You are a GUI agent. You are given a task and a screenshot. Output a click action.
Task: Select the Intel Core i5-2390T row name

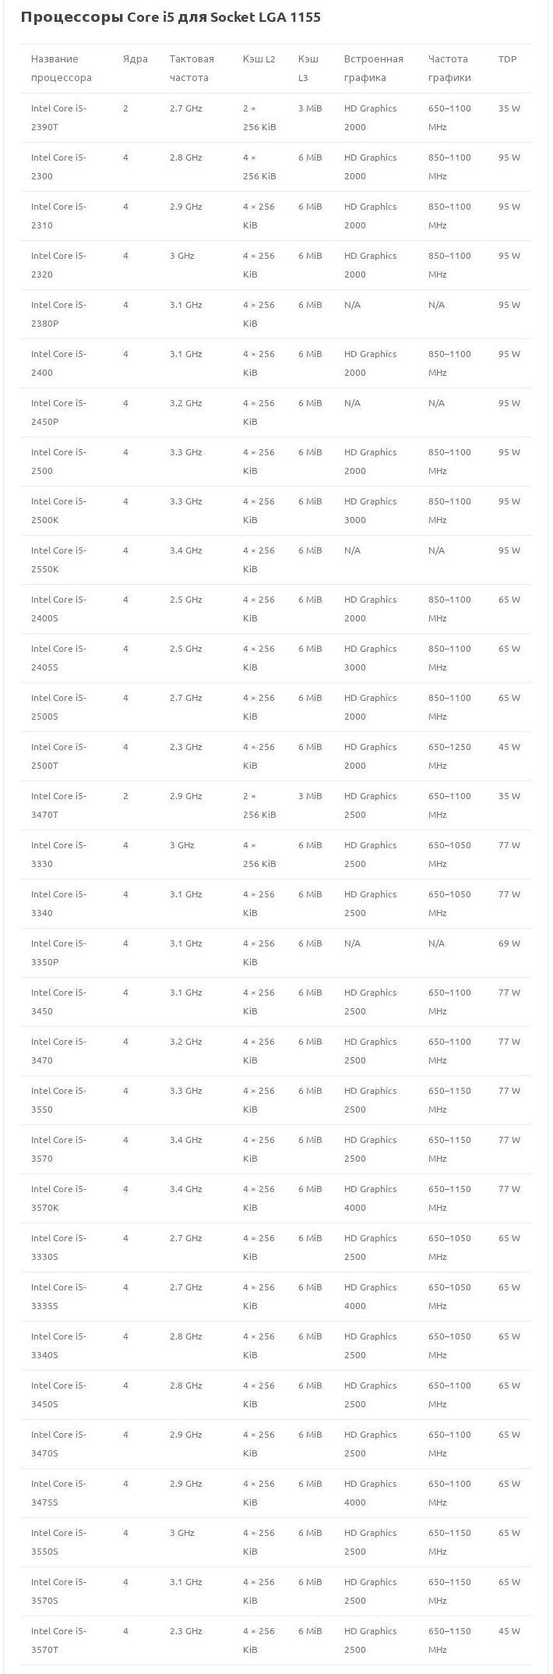pyautogui.click(x=58, y=118)
